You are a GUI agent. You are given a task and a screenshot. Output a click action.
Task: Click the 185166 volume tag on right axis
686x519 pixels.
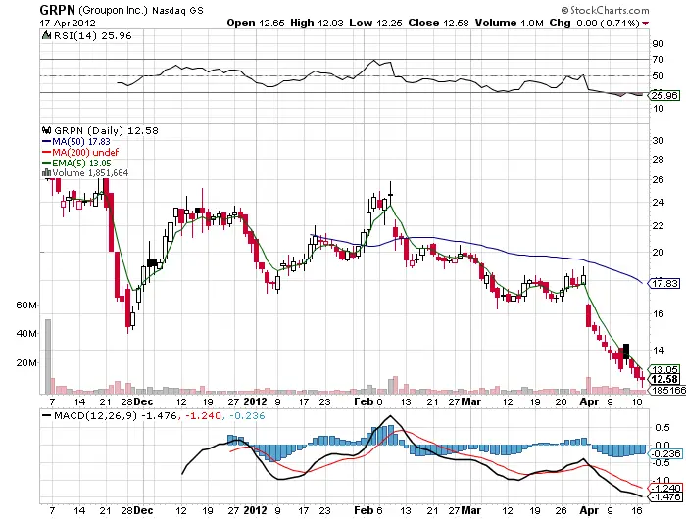click(x=667, y=390)
